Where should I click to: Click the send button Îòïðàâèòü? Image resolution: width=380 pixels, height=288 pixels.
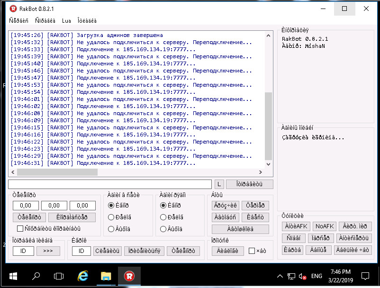click(249, 184)
